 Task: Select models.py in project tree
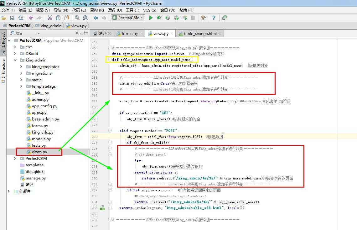[x=41, y=139]
